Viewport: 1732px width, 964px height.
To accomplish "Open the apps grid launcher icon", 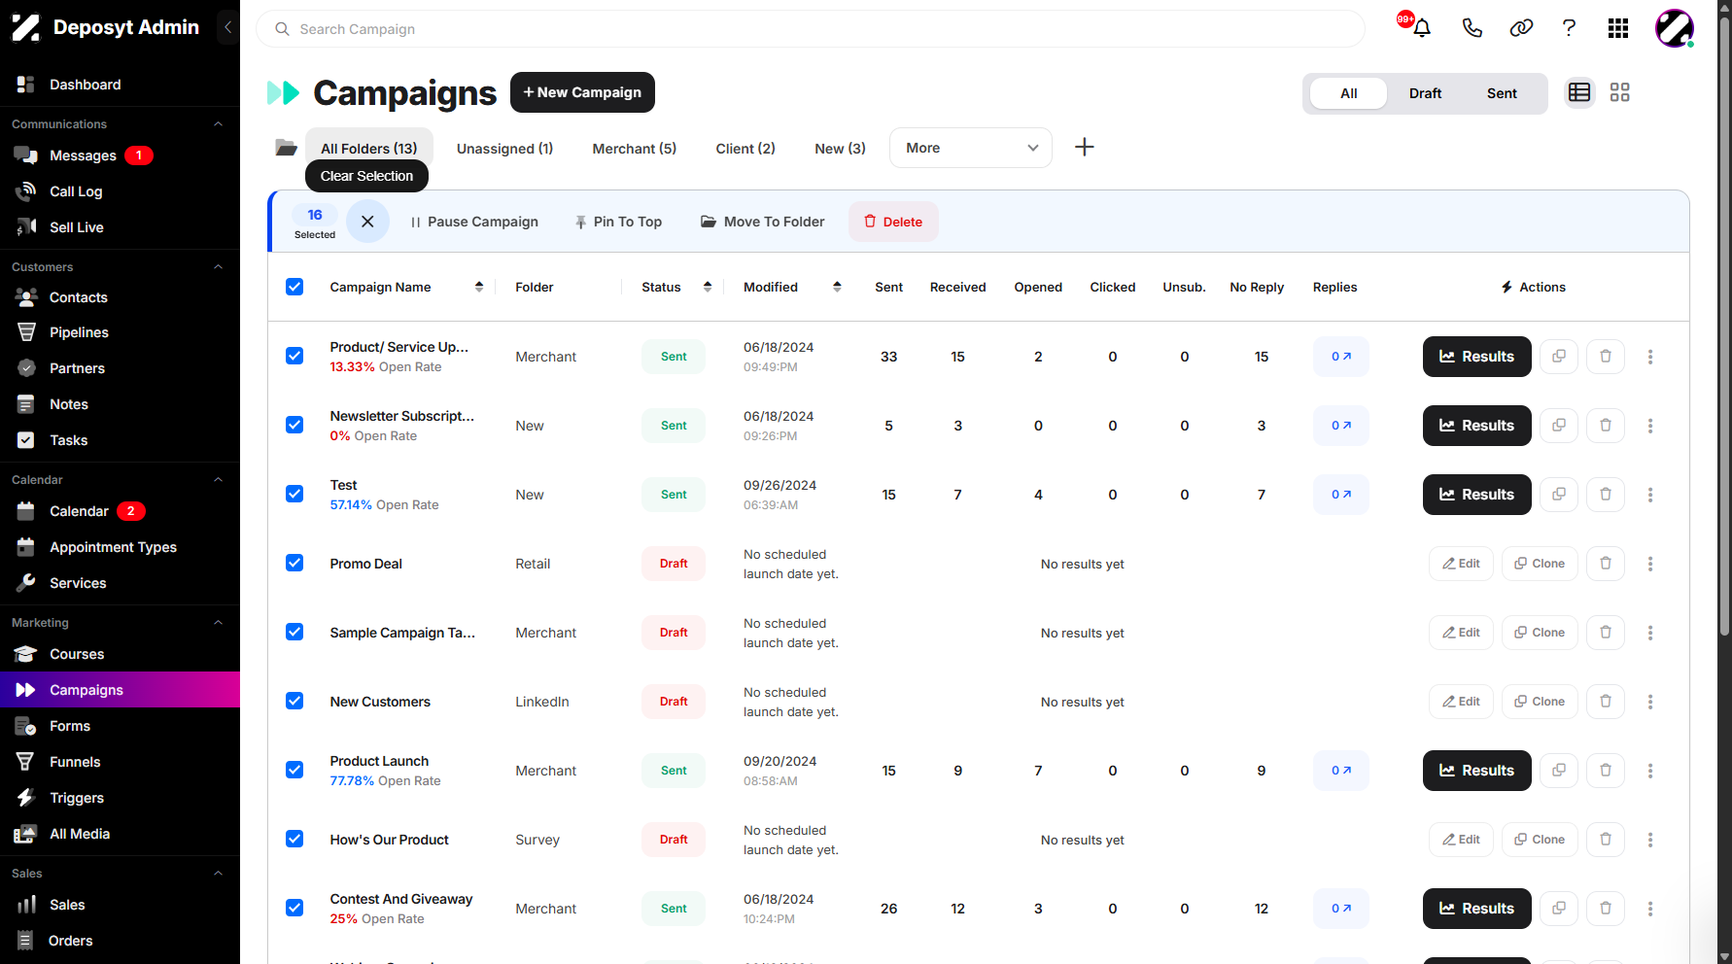I will pos(1618,28).
